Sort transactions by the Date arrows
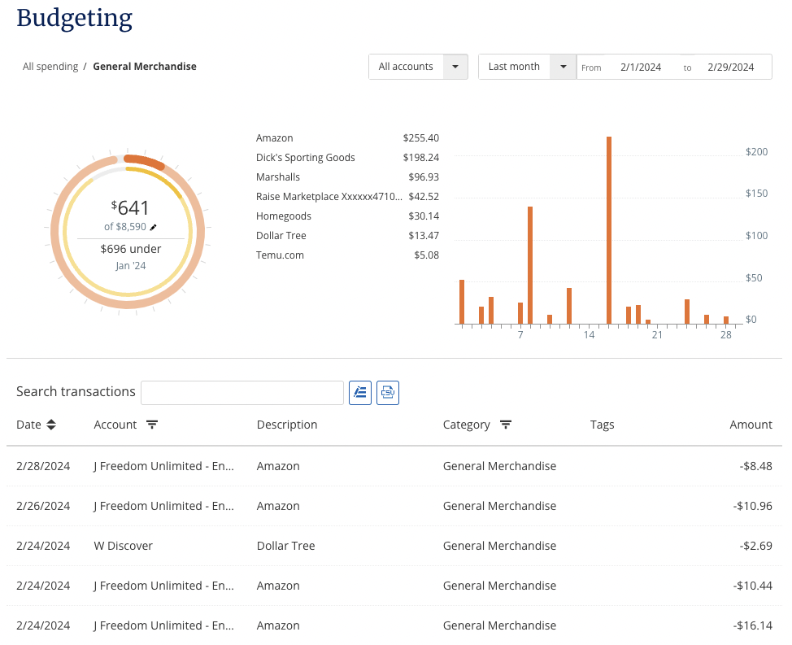The width and height of the screenshot is (792, 645). [x=51, y=425]
